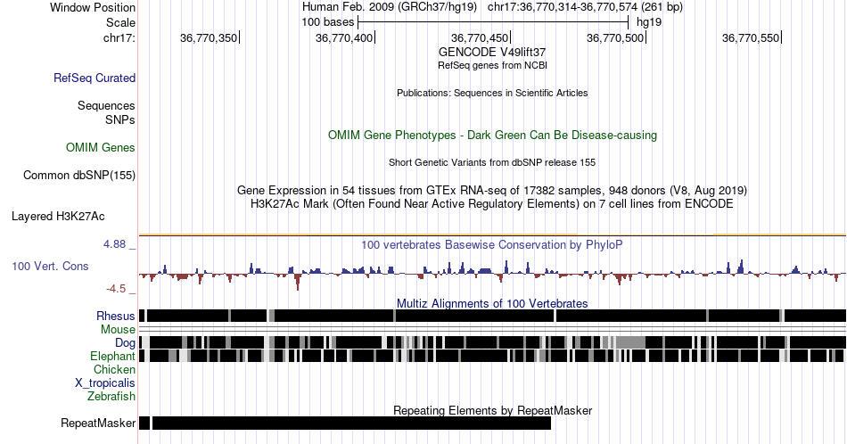847x444 pixels.
Task: Click the Mouse alignment row label
Action: (x=118, y=330)
